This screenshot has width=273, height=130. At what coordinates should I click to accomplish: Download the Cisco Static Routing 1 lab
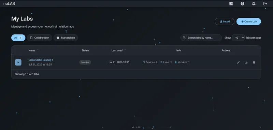(x=246, y=62)
